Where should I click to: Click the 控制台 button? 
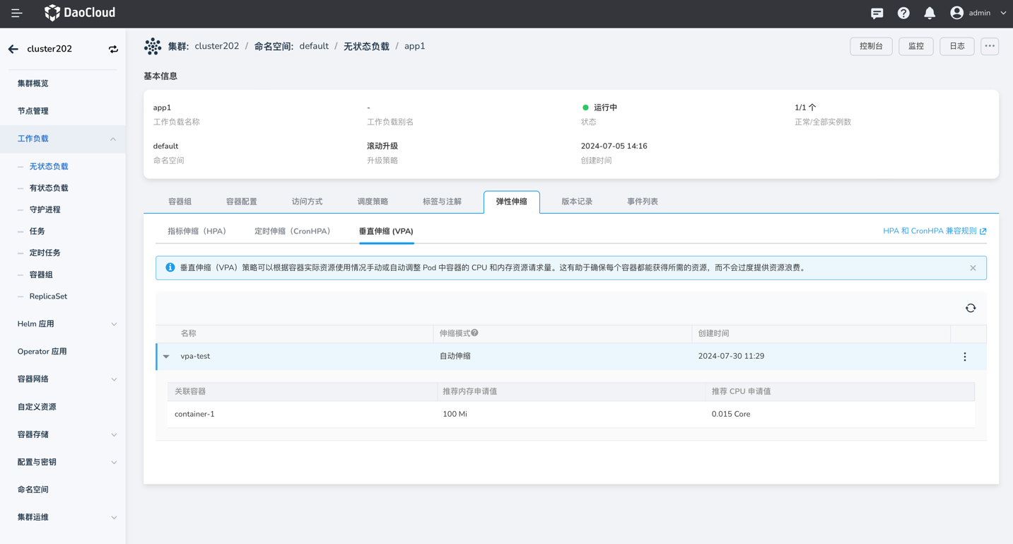(x=871, y=47)
